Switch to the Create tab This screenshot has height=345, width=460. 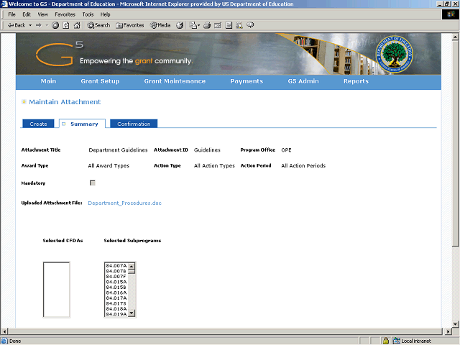(x=38, y=124)
